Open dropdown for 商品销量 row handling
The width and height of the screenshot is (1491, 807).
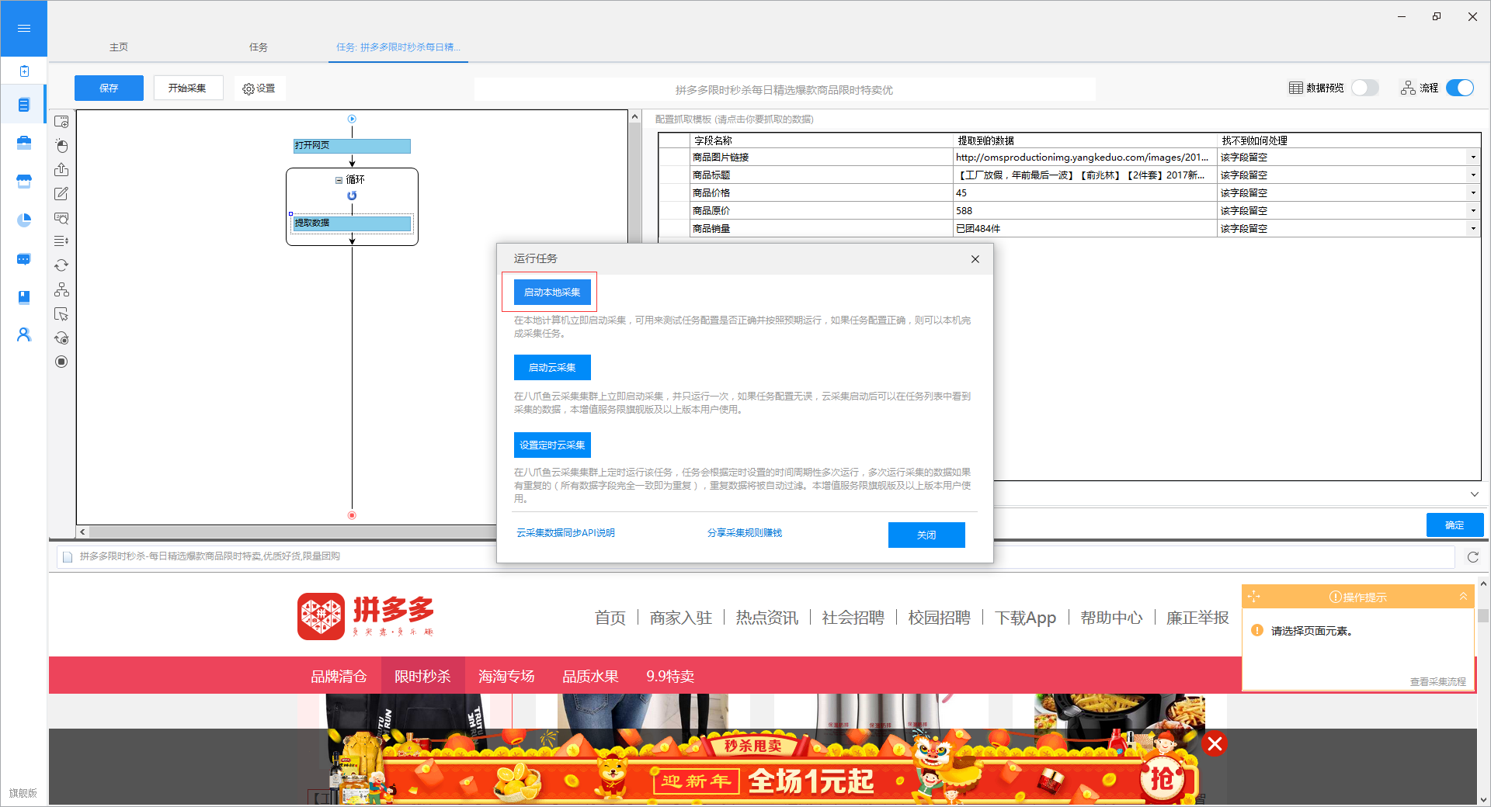pos(1472,229)
